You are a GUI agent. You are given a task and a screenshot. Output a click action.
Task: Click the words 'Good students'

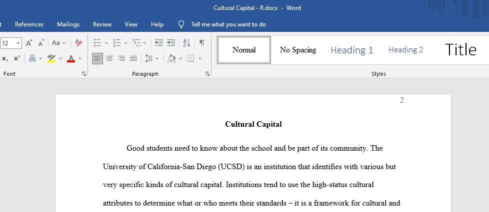tap(149, 148)
